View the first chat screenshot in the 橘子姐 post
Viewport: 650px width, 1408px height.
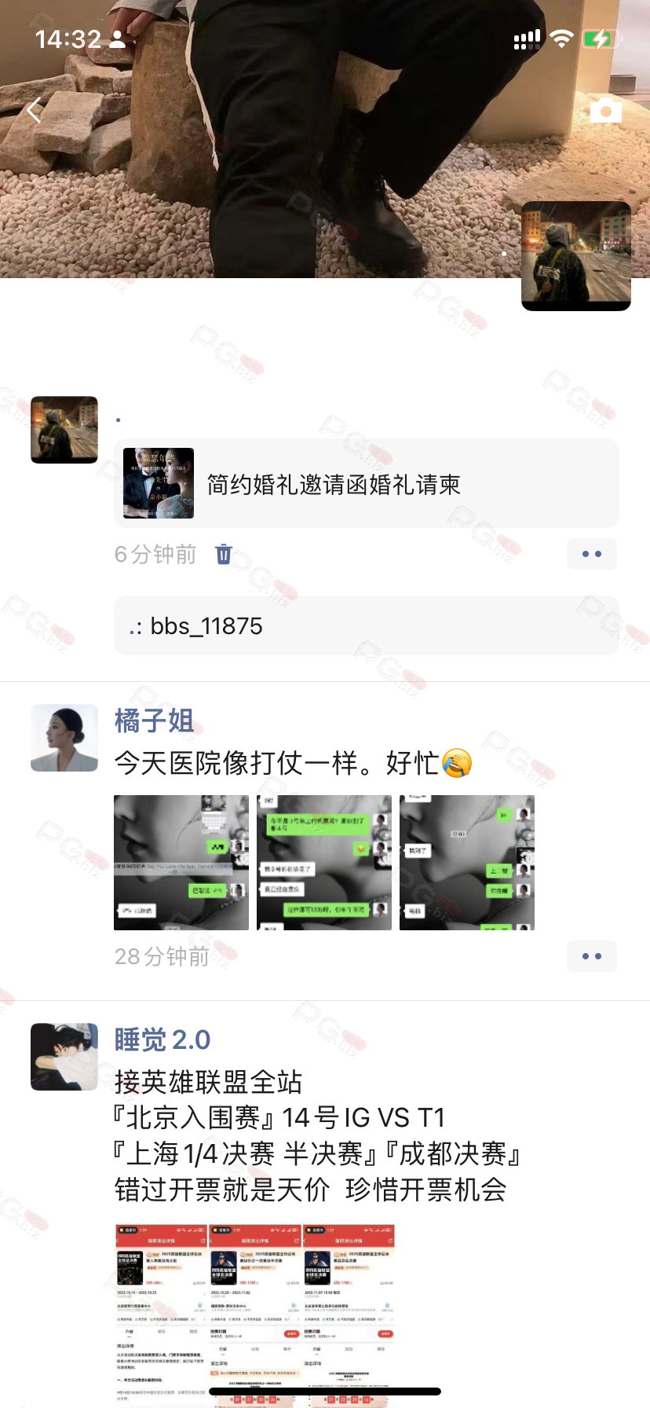(181, 863)
